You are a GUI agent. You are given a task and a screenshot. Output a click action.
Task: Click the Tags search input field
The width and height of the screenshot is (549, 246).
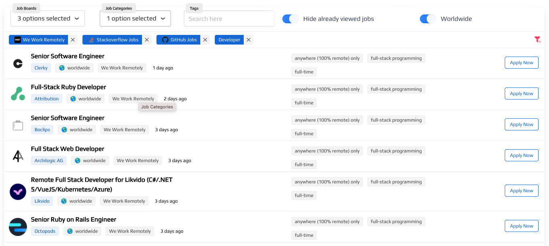click(x=228, y=18)
